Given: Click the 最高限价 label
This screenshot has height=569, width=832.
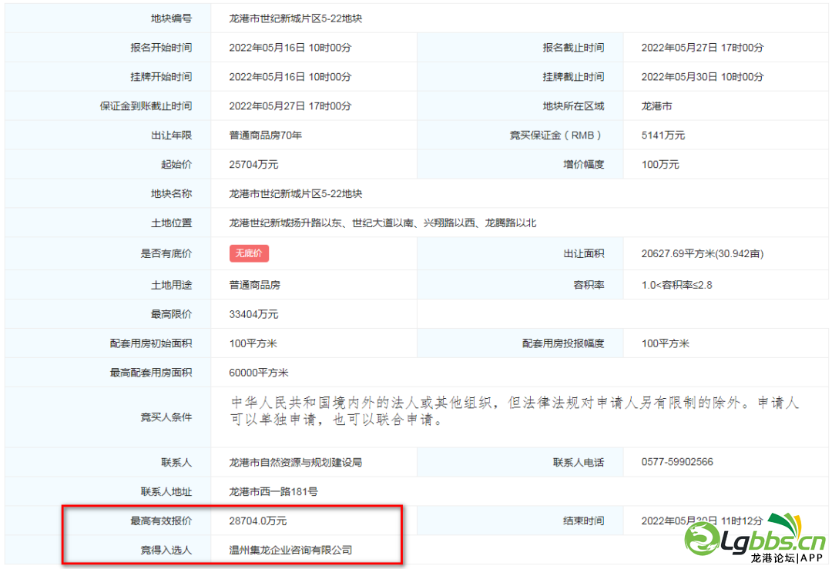Looking at the screenshot, I should (x=171, y=314).
